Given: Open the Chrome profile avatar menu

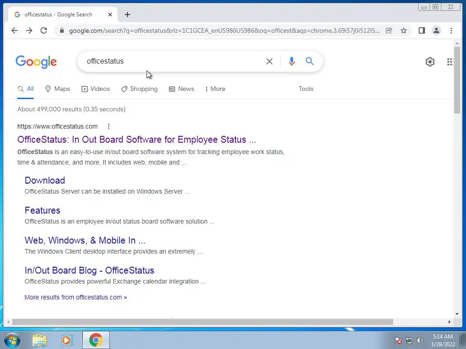Looking at the screenshot, I should point(436,30).
